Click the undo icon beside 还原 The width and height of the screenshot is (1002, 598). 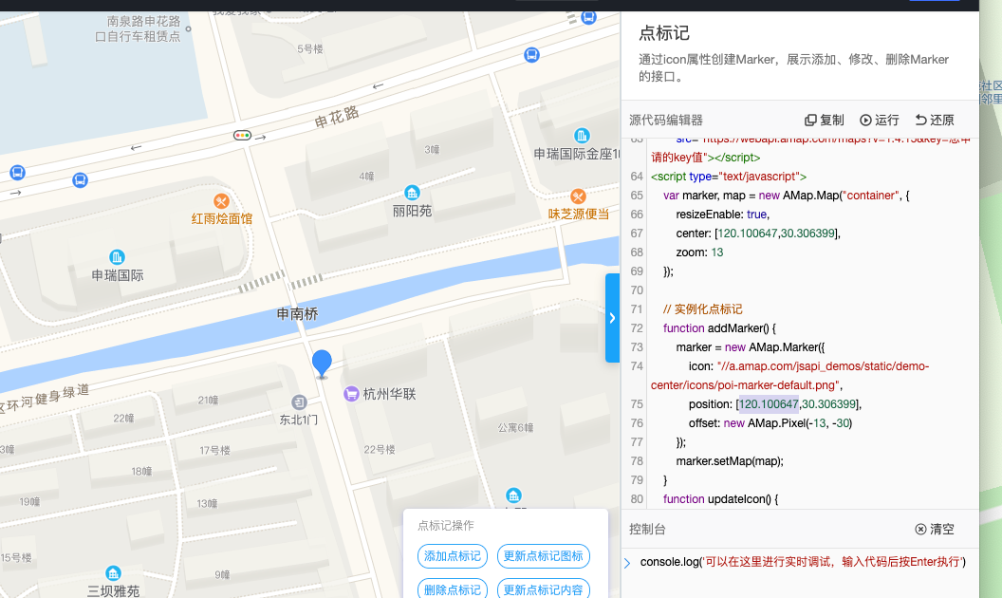[920, 121]
